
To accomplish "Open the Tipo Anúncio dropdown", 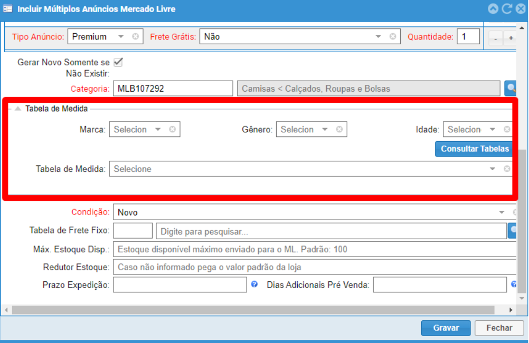I will tap(121, 36).
